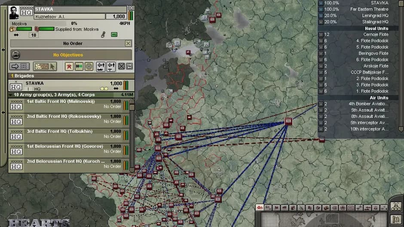Click the crossed box detach icon
This screenshot has height=227, width=404.
pos(121,67)
